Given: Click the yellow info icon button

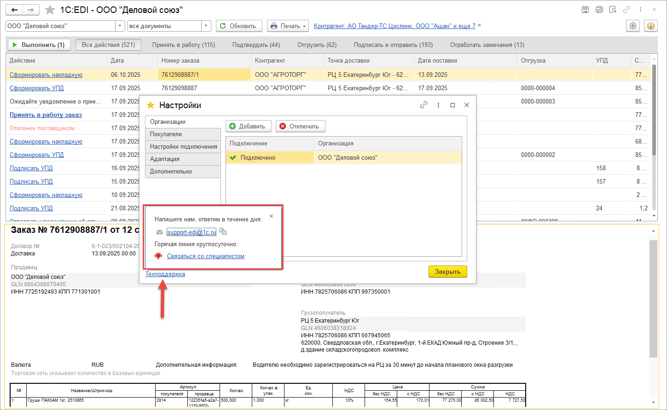Looking at the screenshot, I should coord(650,26).
